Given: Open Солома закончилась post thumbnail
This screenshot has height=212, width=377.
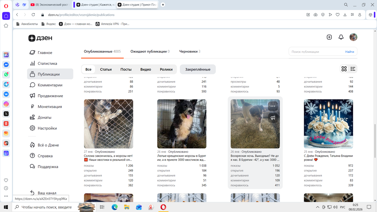Looking at the screenshot, I should click(108, 124).
